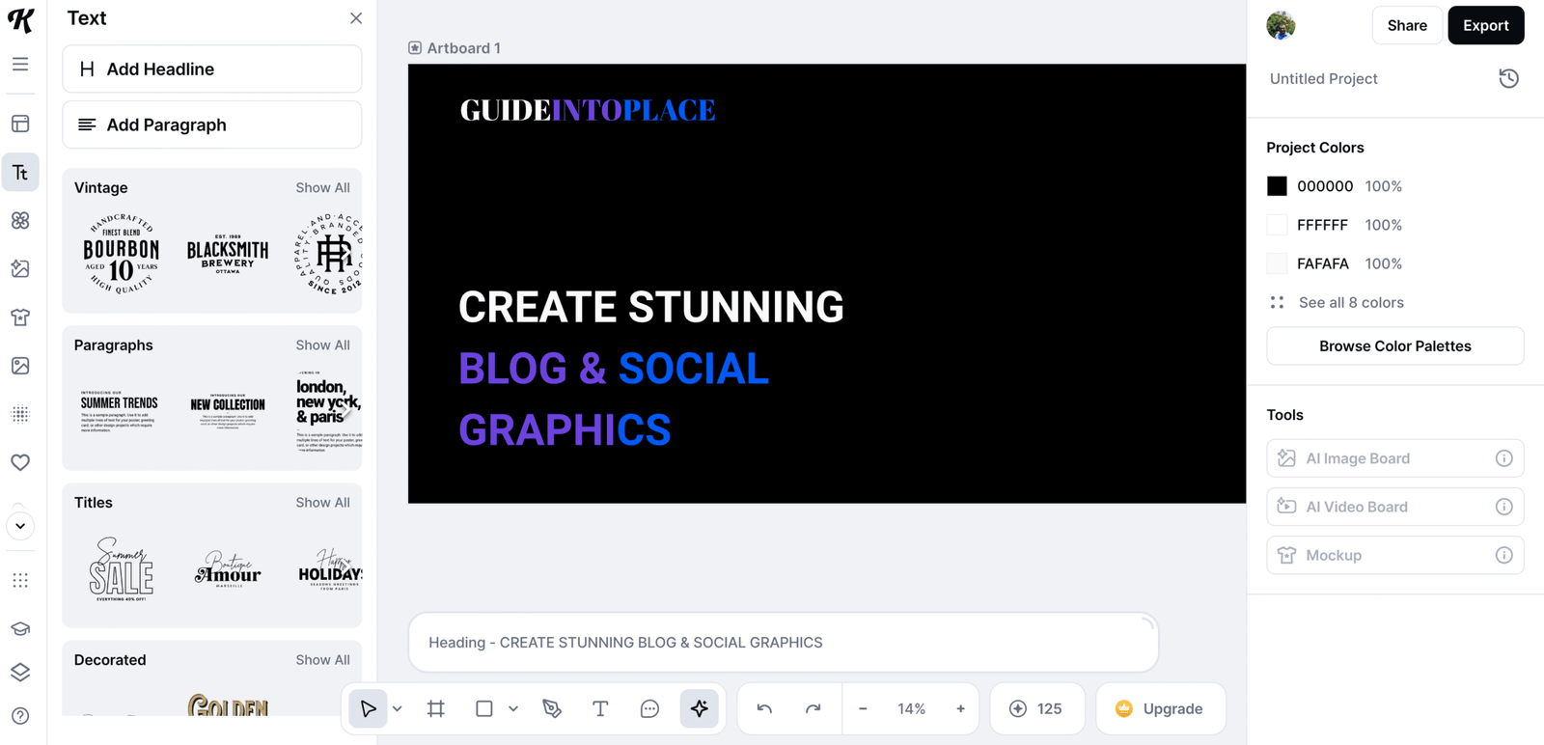1544x745 pixels.
Task: Pick the Bourbon vintage text template
Action: click(122, 255)
